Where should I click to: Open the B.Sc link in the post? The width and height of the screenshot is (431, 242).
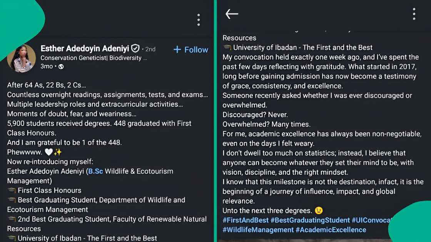point(95,171)
